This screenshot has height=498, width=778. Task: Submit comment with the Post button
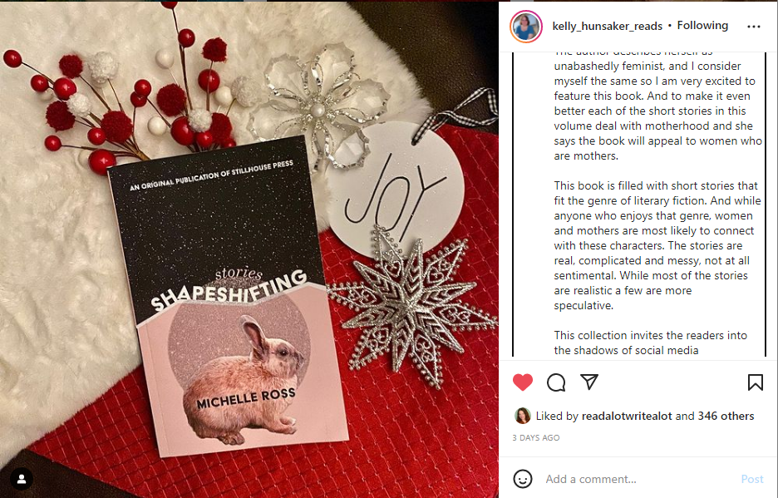click(x=751, y=479)
